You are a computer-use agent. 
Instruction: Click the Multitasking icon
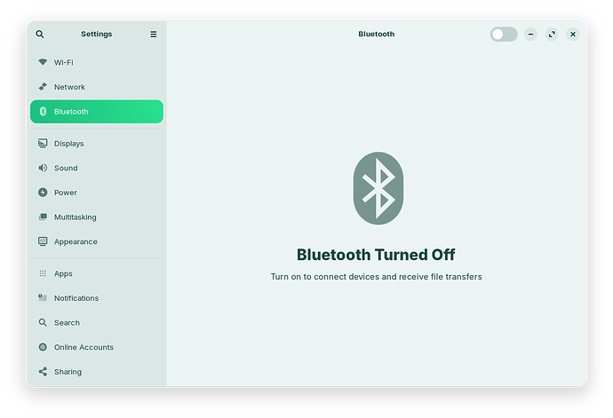(43, 217)
